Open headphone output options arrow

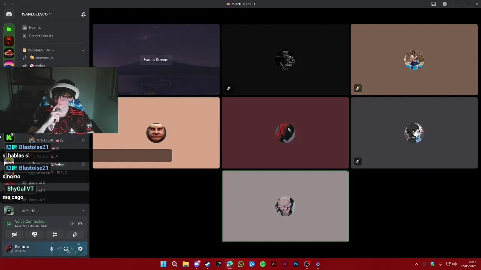(x=72, y=249)
